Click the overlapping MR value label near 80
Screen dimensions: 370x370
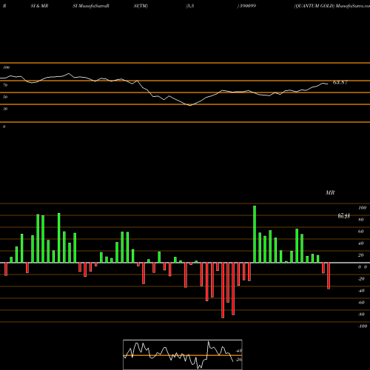(344, 216)
